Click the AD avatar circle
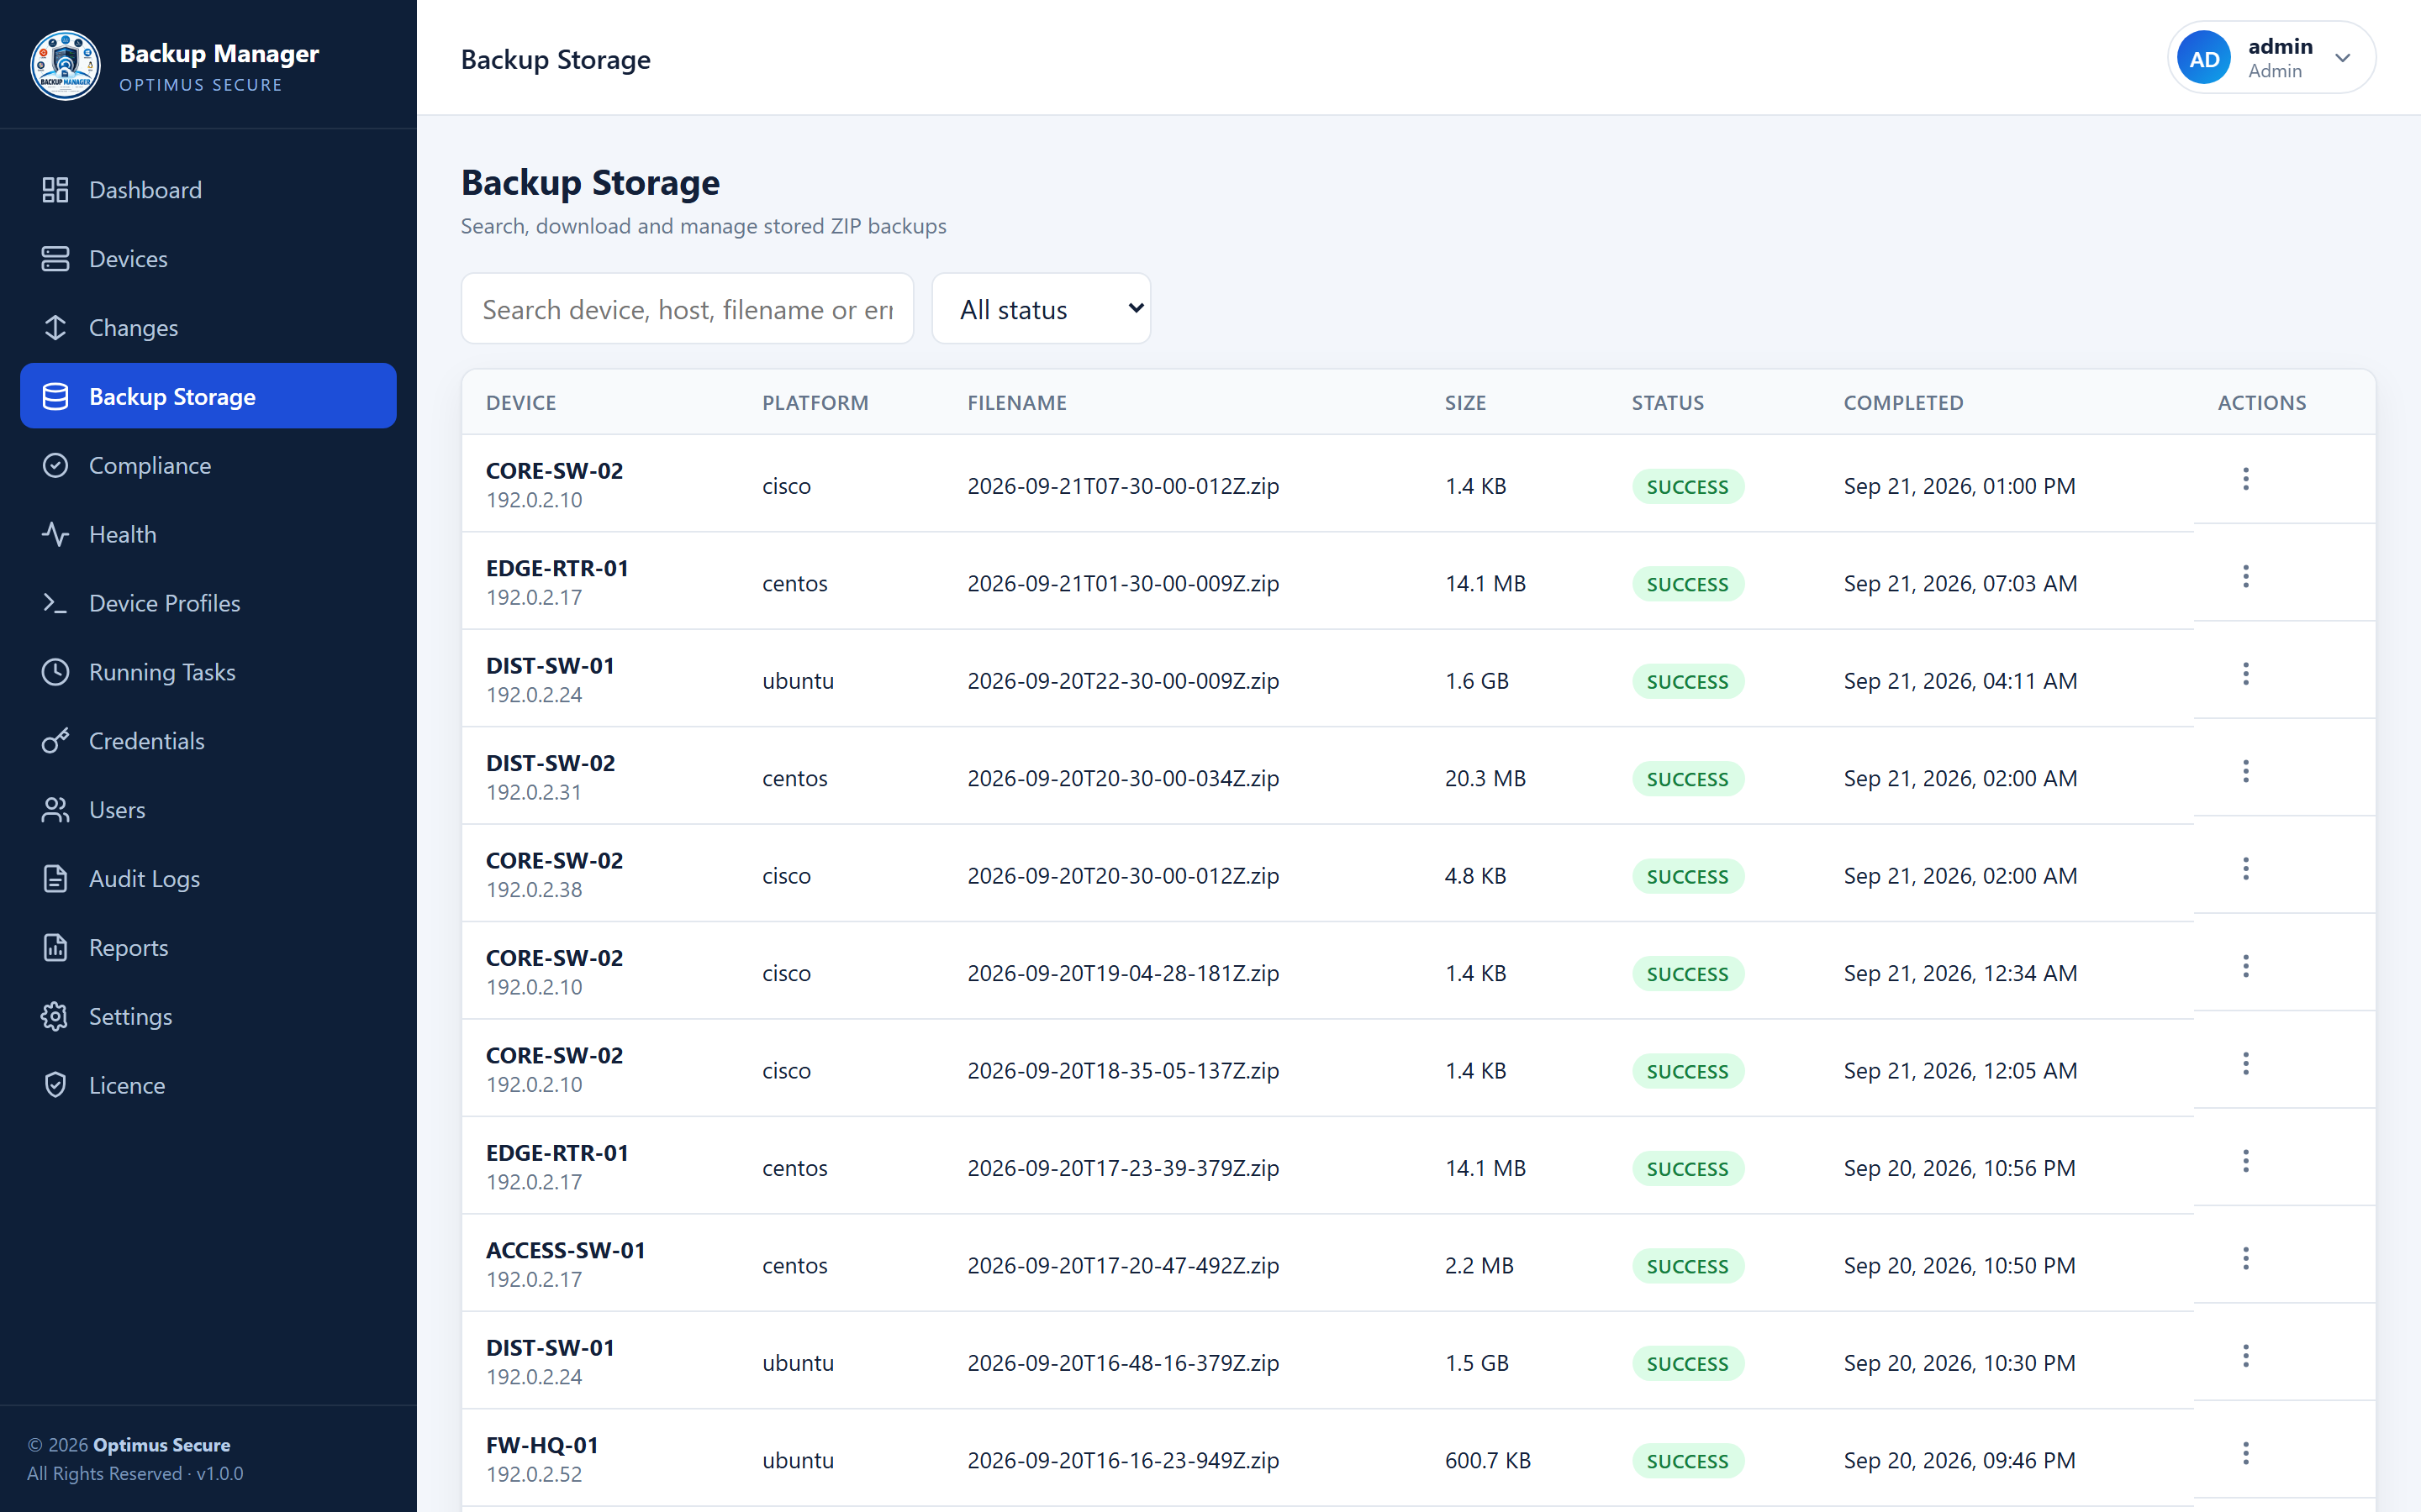The height and width of the screenshot is (1512, 2421). click(x=2204, y=59)
